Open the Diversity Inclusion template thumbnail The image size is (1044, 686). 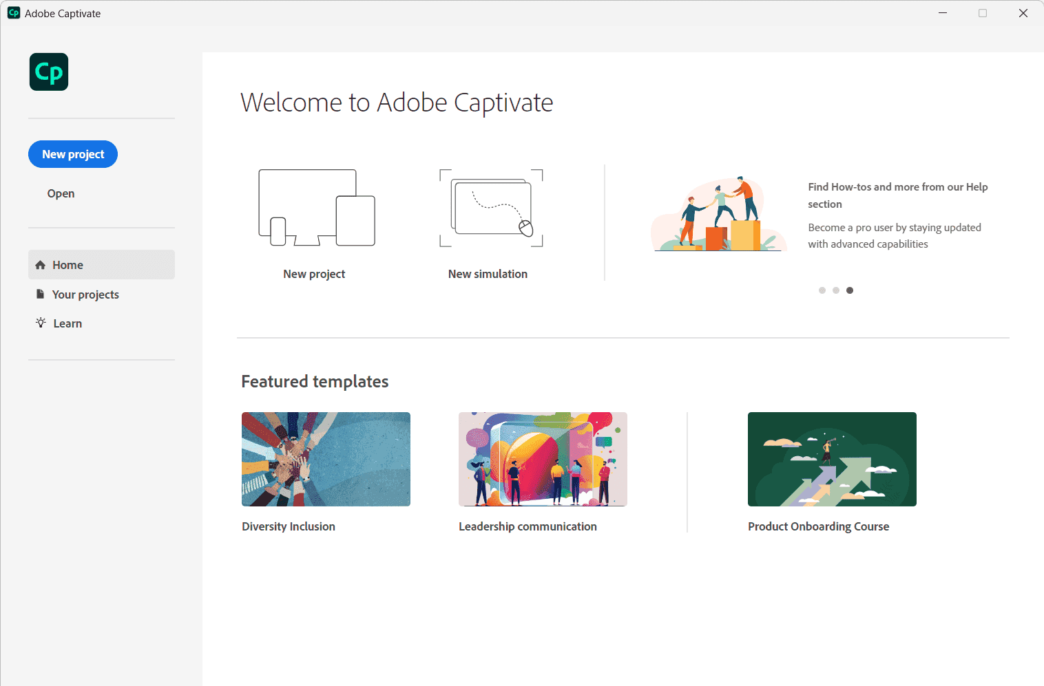(x=326, y=459)
